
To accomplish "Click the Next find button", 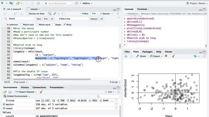I will tap(39, 19).
